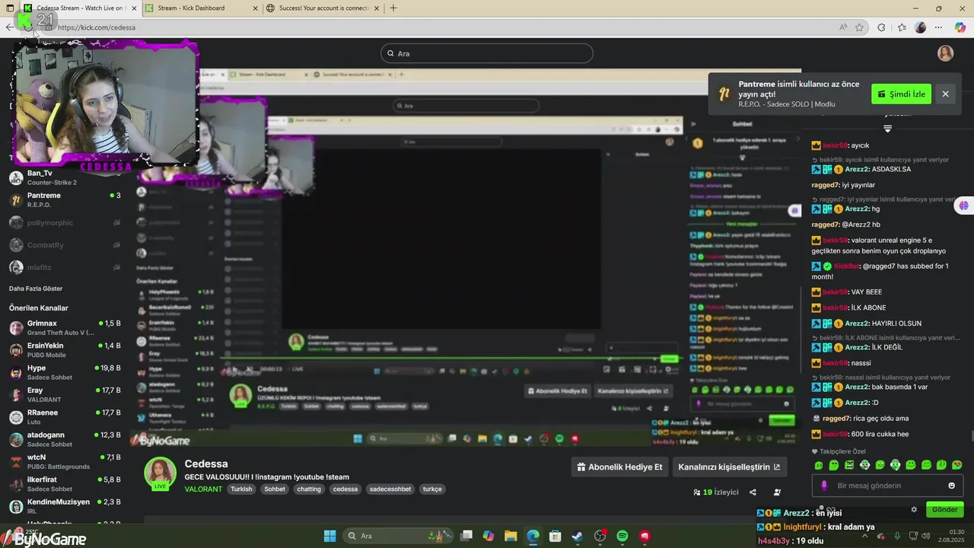The height and width of the screenshot is (548, 974).
Task: Open Steam from the taskbar
Action: 577,536
